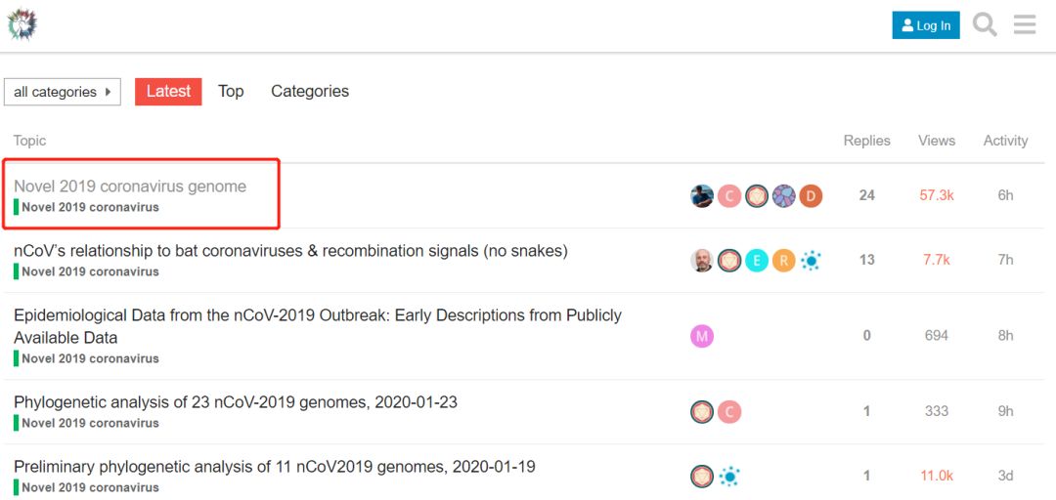Image resolution: width=1056 pixels, height=500 pixels.
Task: Click the bald man photo avatar
Action: click(x=702, y=261)
